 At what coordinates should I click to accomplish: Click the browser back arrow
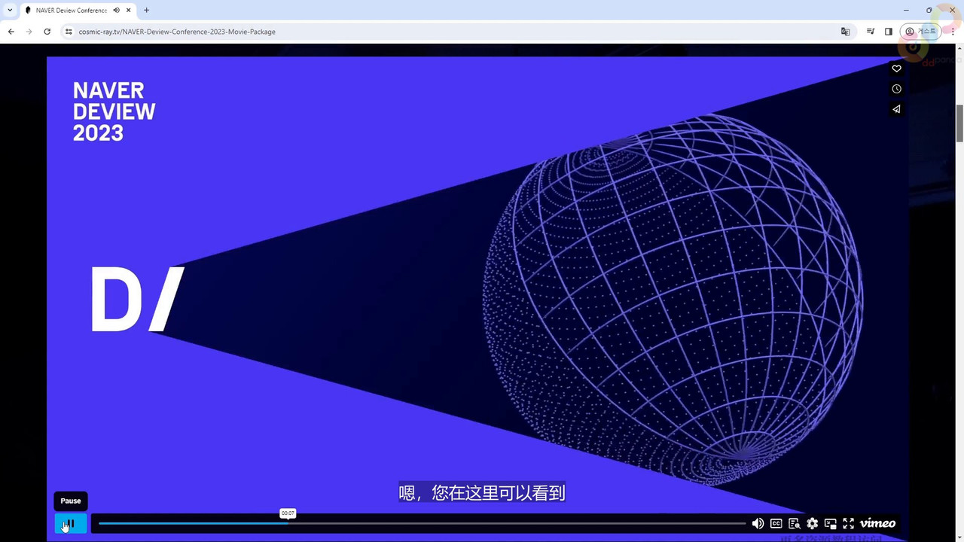click(11, 32)
